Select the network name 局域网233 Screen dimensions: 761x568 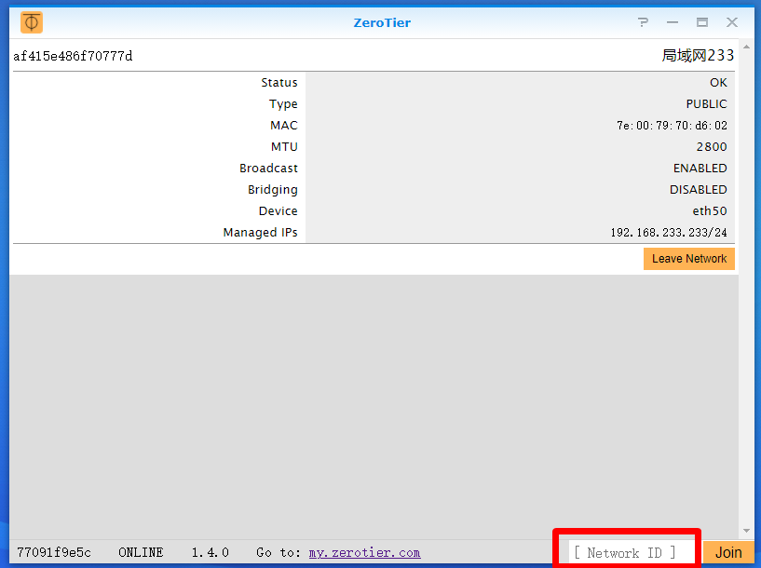click(698, 55)
